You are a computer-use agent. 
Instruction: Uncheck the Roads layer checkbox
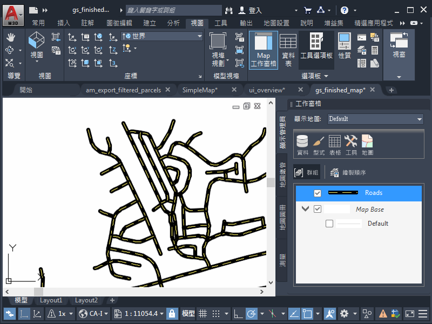pos(318,193)
